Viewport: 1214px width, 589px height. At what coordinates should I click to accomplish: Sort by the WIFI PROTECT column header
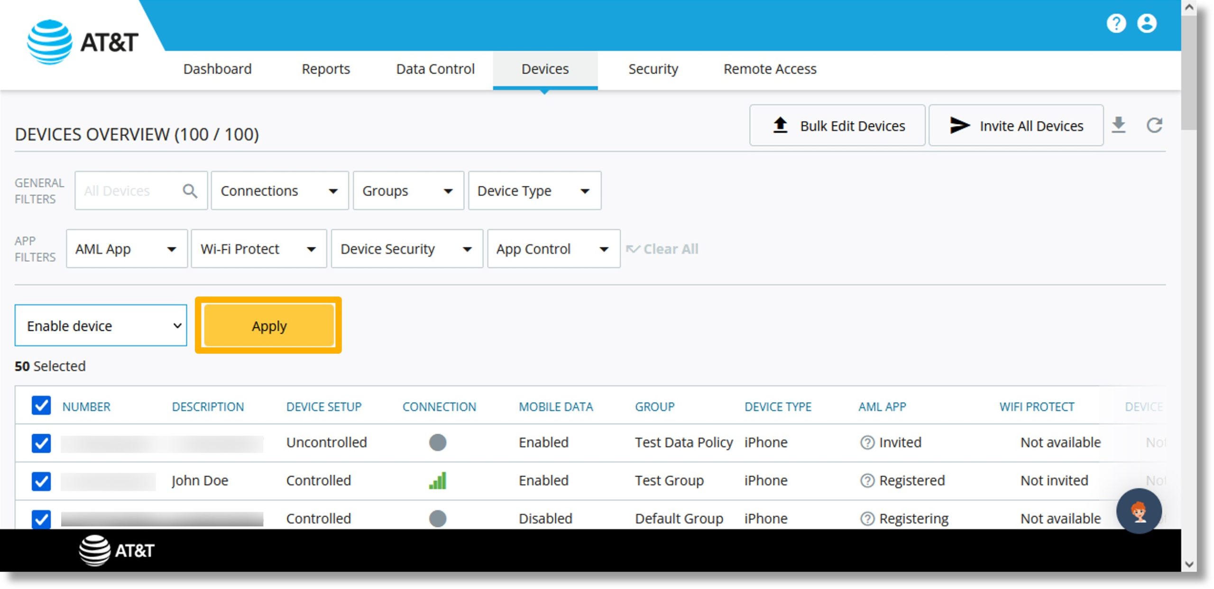coord(1037,407)
